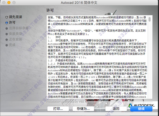This screenshot has width=159, height=116.
Task: Click the Autodesk logo
Action: click(x=142, y=105)
